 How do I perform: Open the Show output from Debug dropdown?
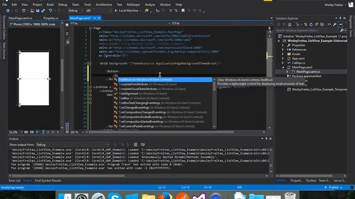(x=73, y=145)
